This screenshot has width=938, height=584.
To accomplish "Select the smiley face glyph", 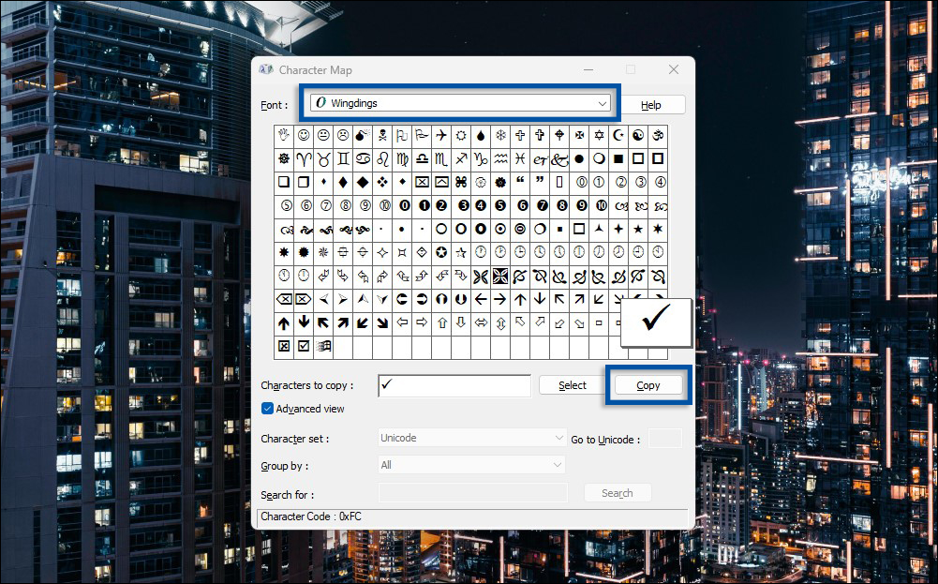I will pos(304,136).
